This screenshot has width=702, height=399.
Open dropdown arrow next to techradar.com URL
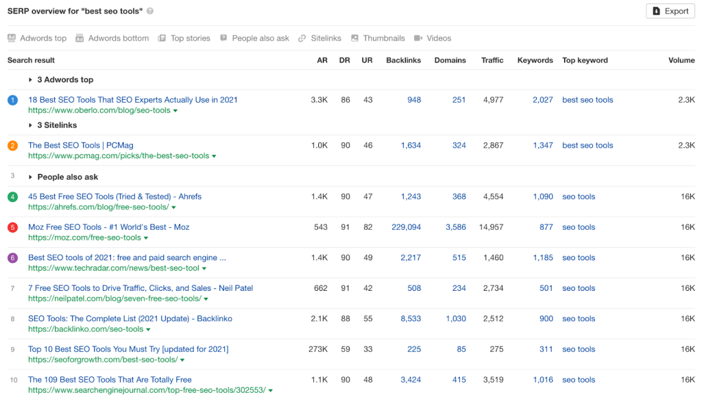click(204, 268)
